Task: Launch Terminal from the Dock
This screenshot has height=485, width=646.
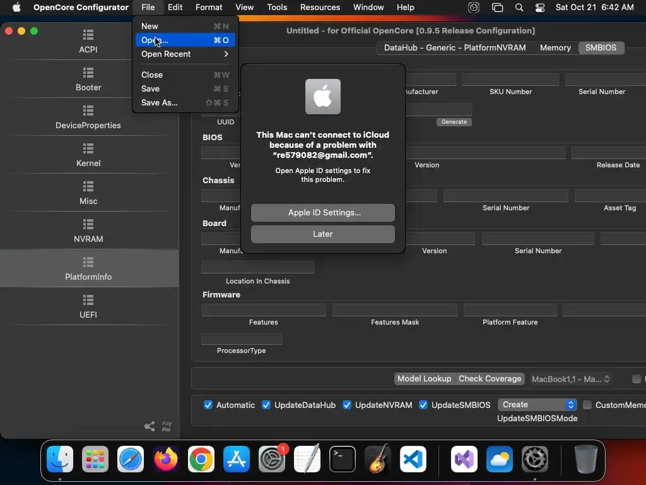Action: click(343, 459)
